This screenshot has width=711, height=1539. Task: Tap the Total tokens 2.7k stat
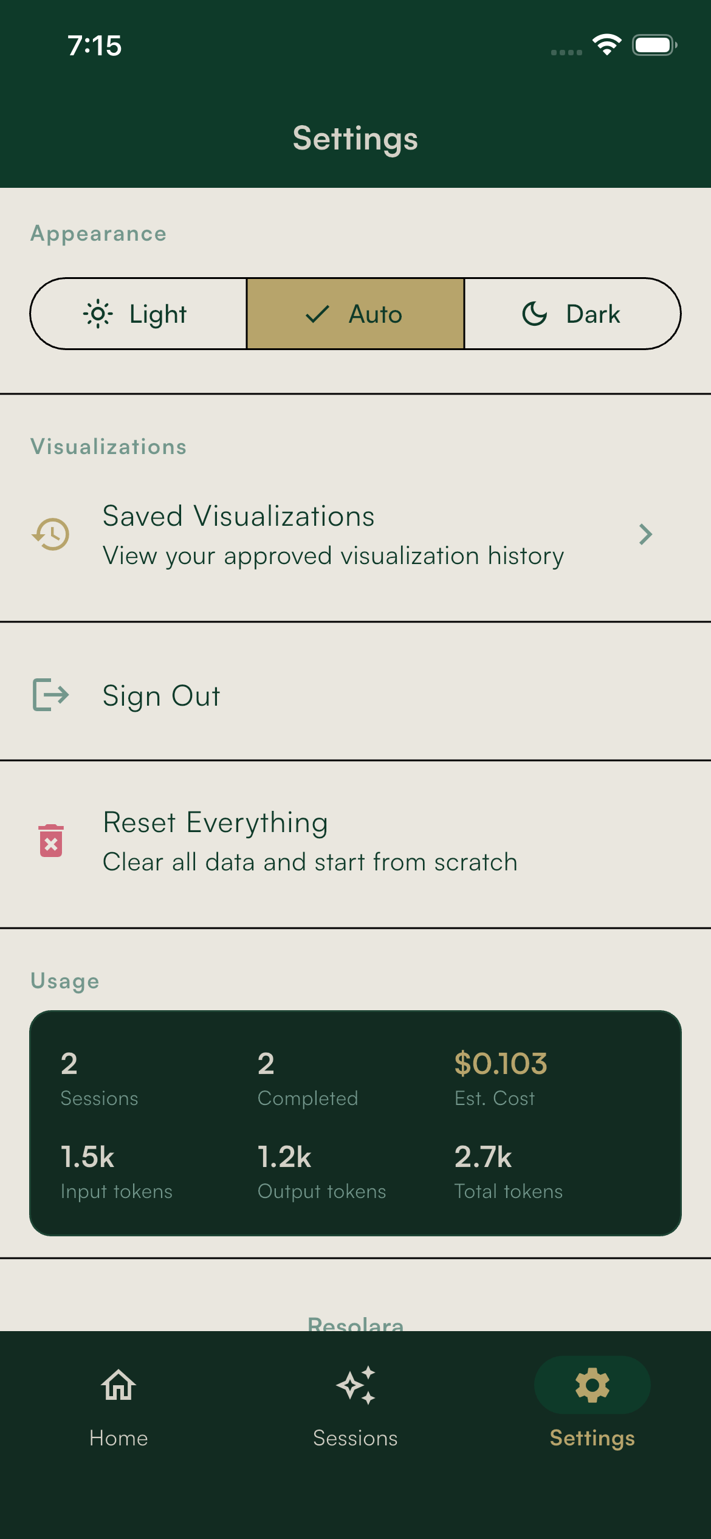(484, 1157)
